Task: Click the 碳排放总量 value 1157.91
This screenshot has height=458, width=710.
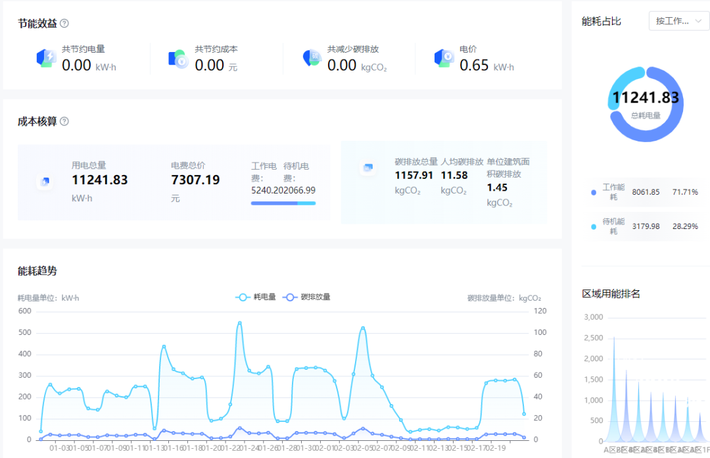Action: 414,176
